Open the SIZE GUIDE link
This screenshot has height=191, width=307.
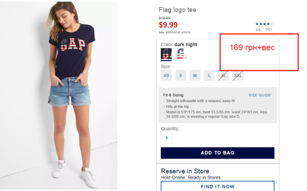259,95
